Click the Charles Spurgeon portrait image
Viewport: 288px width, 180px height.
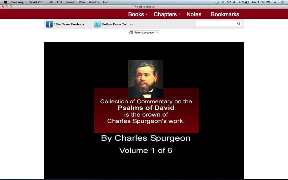[x=146, y=79]
